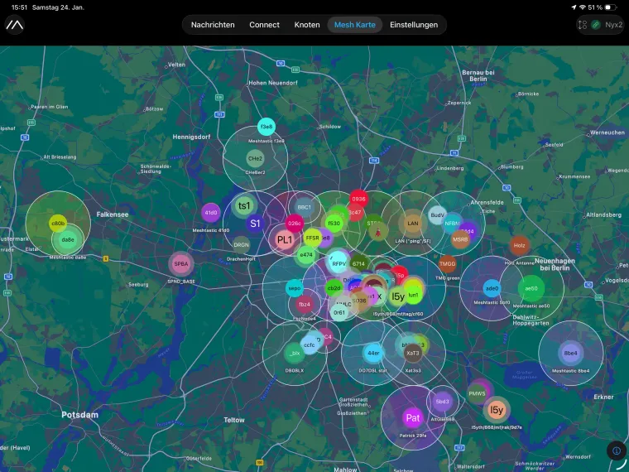Tap the 8be4 node marker
Image resolution: width=629 pixels, height=472 pixels.
click(x=570, y=353)
